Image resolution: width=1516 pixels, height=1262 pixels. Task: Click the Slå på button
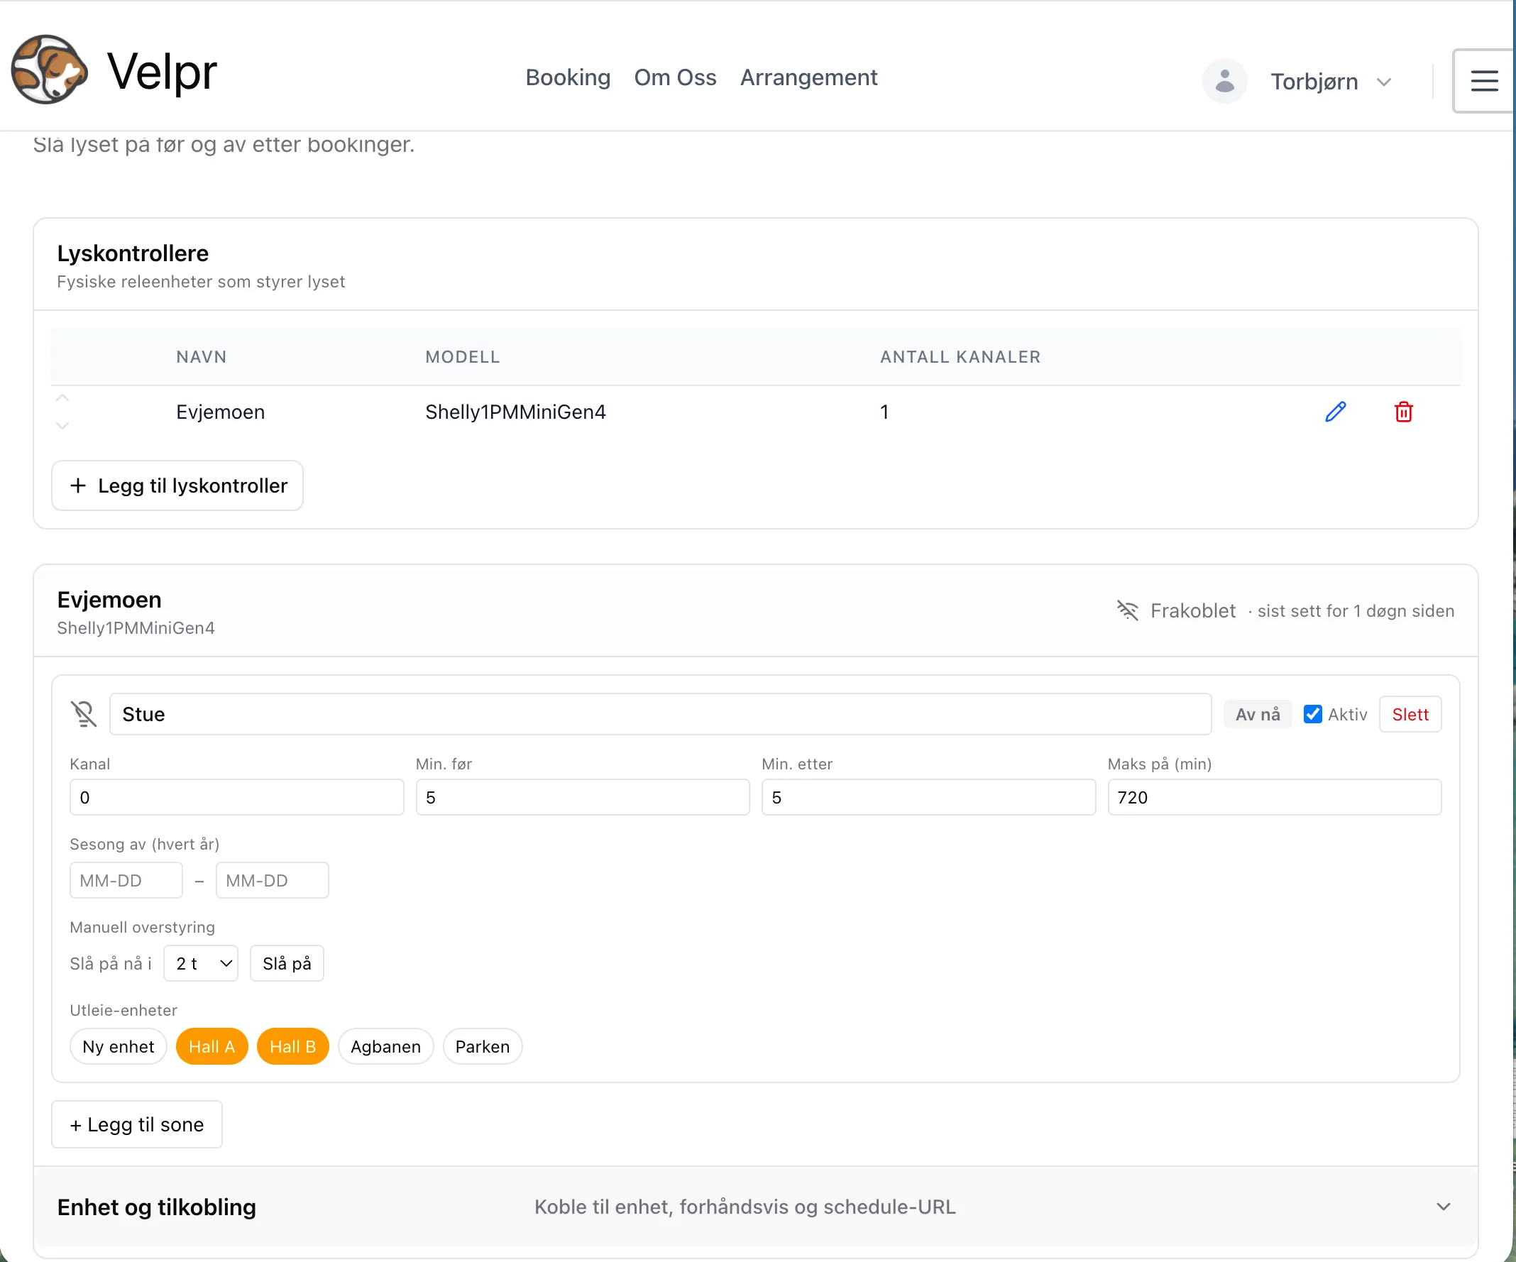coord(287,963)
